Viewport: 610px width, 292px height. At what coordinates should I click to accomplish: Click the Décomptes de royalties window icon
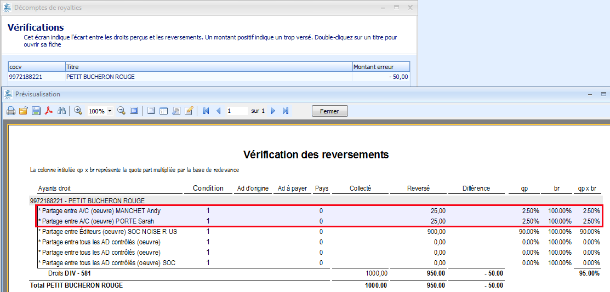coord(7,7)
